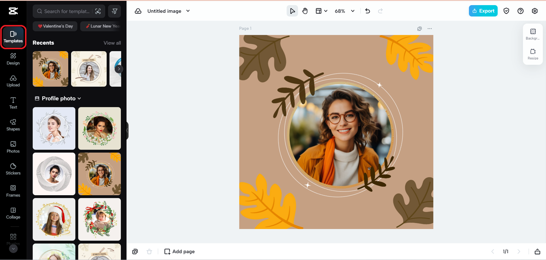546x260 pixels.
Task: Go to the previous page arrow
Action: [x=493, y=251]
